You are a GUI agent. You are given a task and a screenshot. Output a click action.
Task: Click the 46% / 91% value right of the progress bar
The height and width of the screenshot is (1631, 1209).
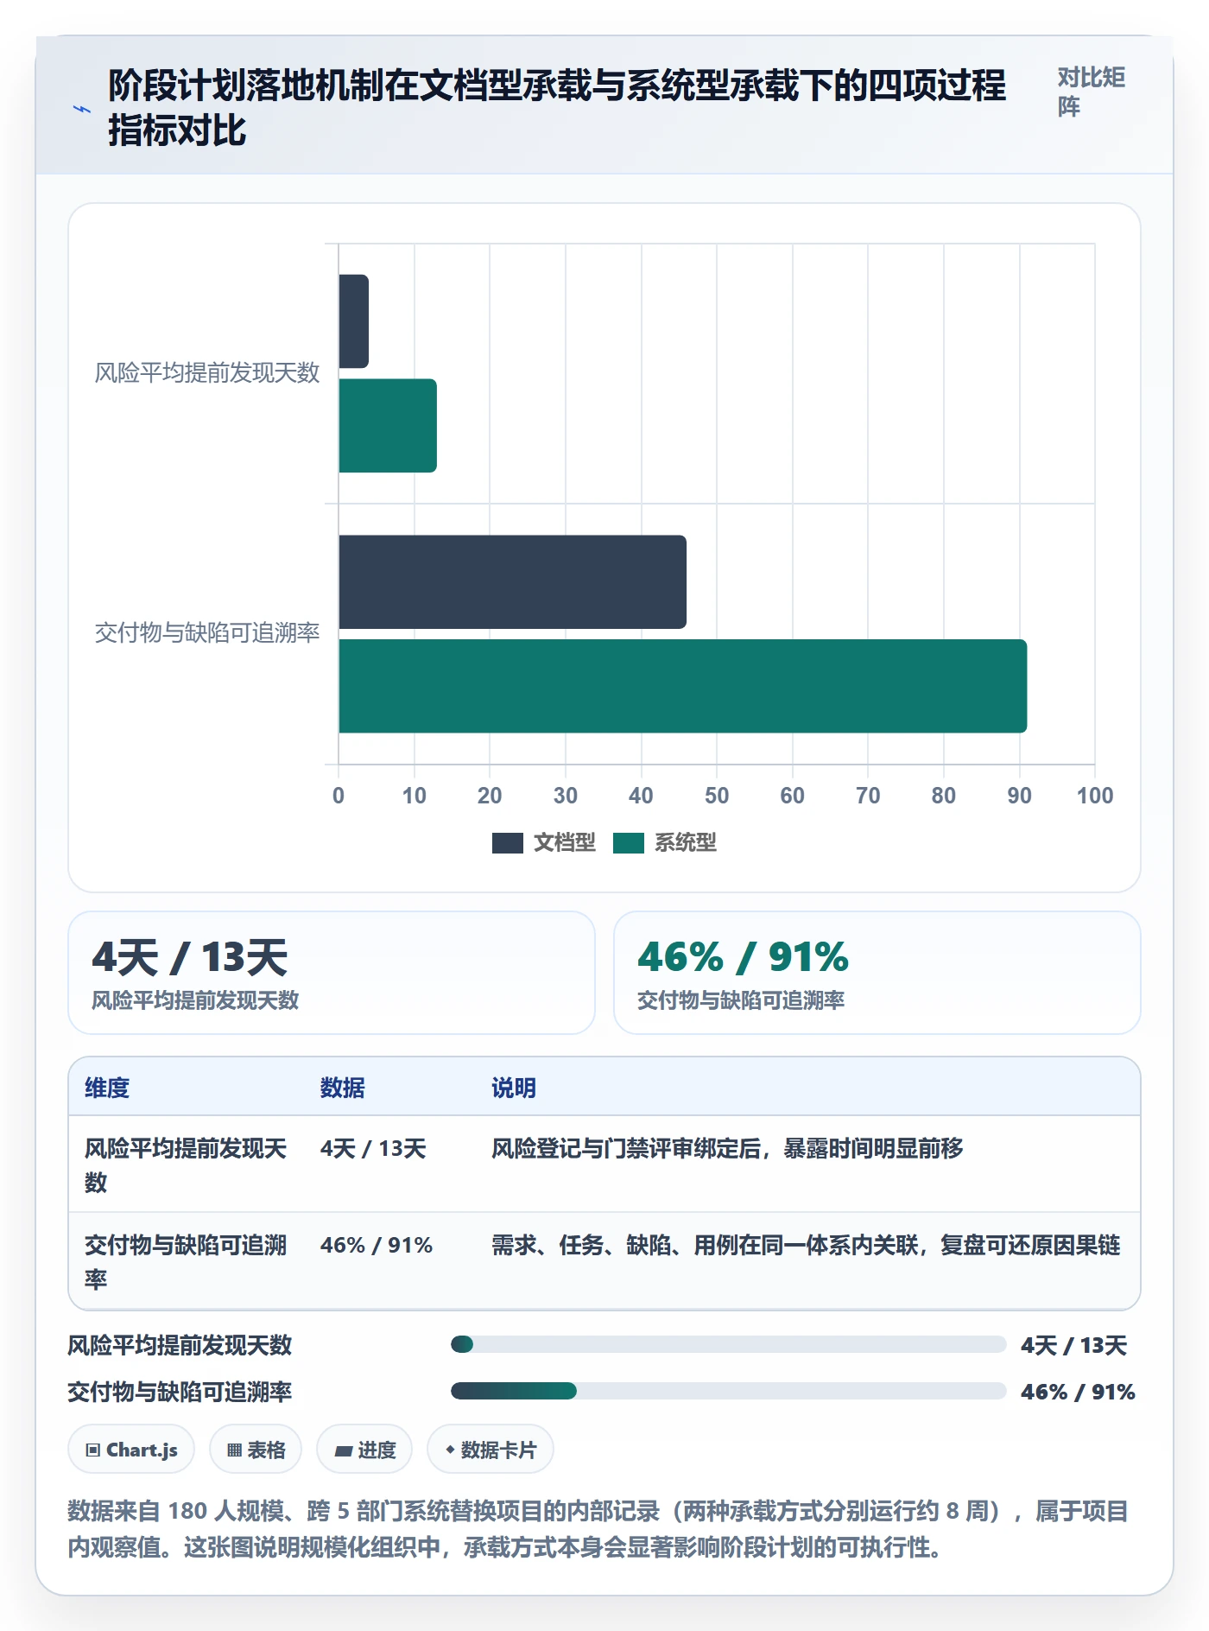(1078, 1392)
